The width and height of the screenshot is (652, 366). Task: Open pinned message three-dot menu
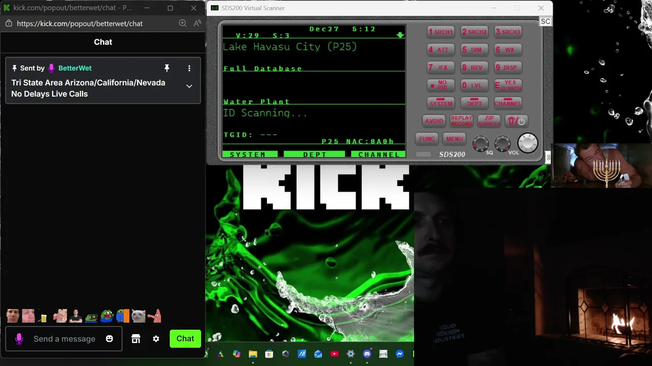click(189, 68)
